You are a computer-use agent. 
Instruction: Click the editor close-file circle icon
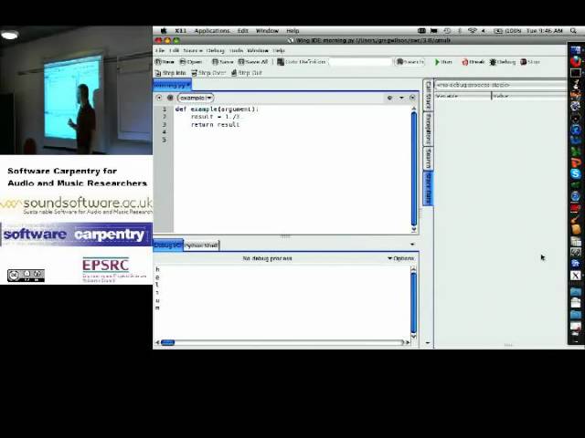tap(412, 98)
